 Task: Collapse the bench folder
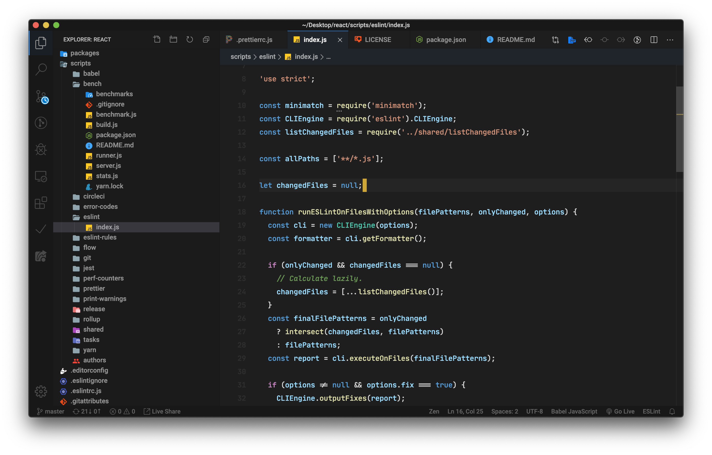point(92,84)
